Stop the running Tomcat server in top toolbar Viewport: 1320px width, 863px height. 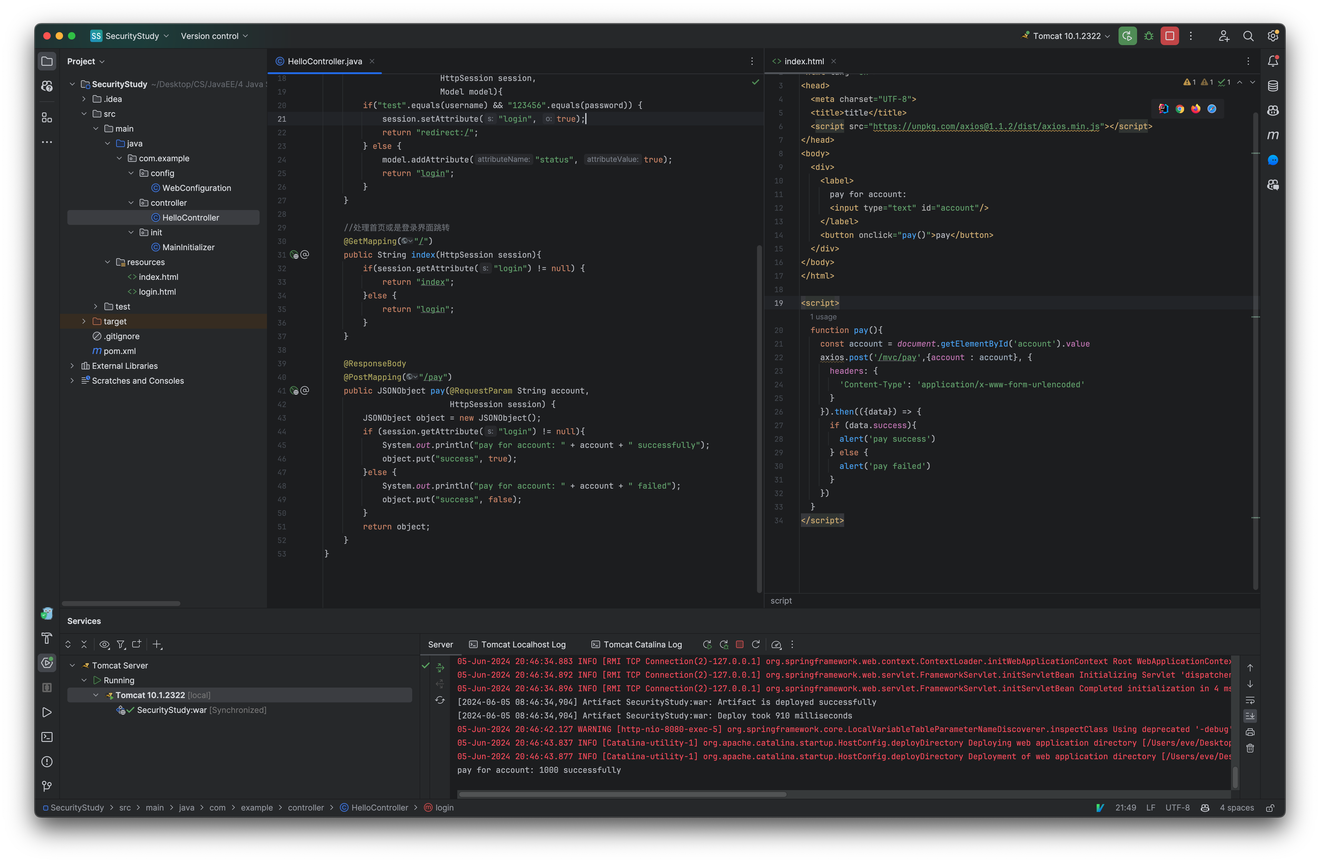[x=1170, y=36]
